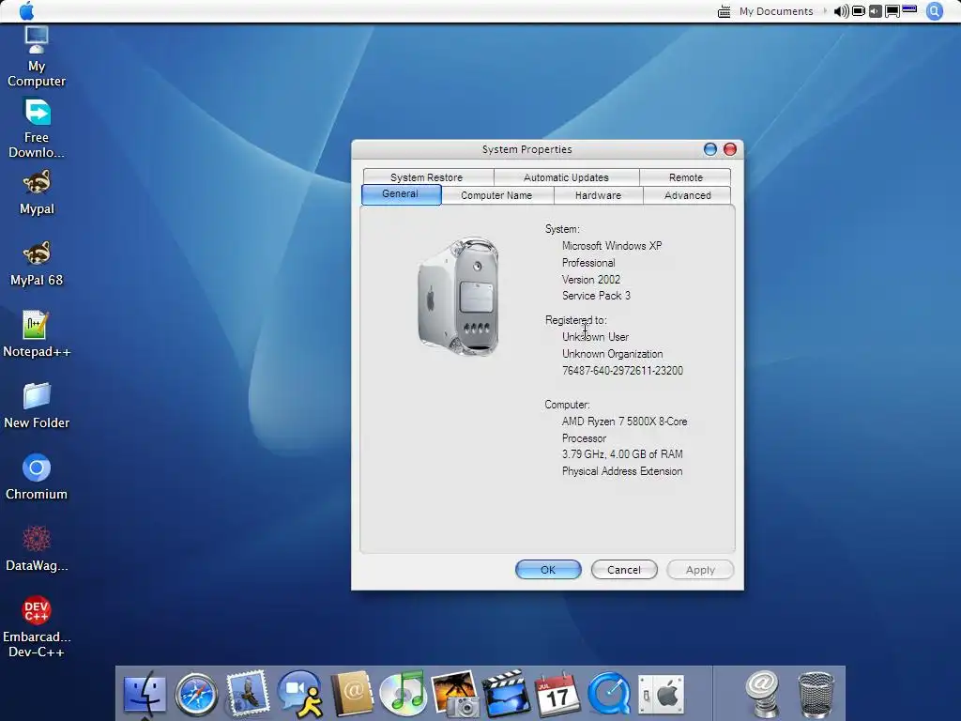Click Cancel in System Properties

(624, 570)
